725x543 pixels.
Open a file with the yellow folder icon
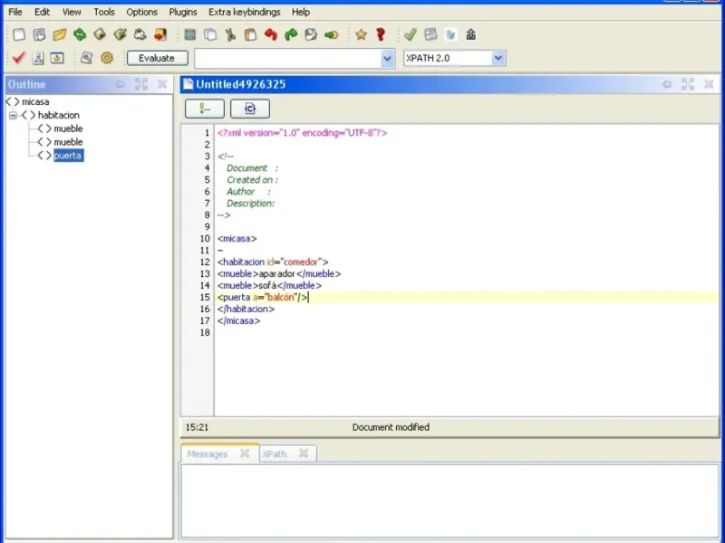[60, 34]
